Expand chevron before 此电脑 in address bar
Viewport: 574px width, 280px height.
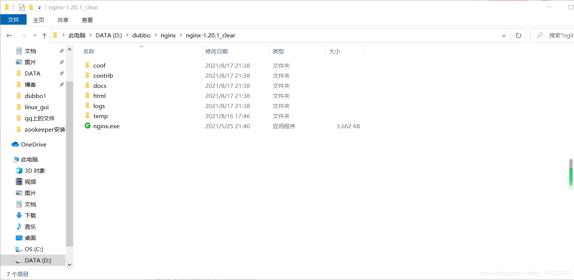(64, 36)
